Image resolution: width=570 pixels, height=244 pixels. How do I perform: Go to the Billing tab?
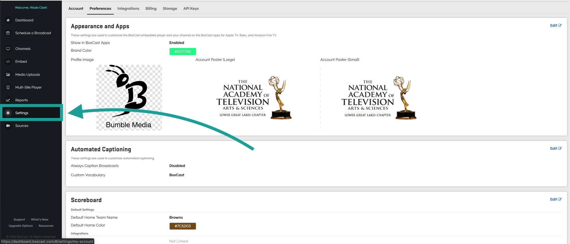coord(151,9)
